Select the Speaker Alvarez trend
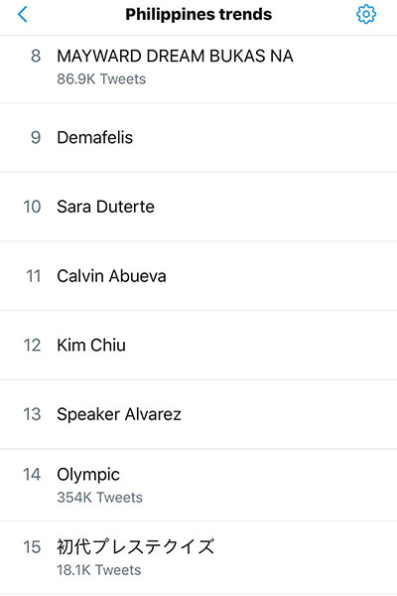 pos(198,414)
